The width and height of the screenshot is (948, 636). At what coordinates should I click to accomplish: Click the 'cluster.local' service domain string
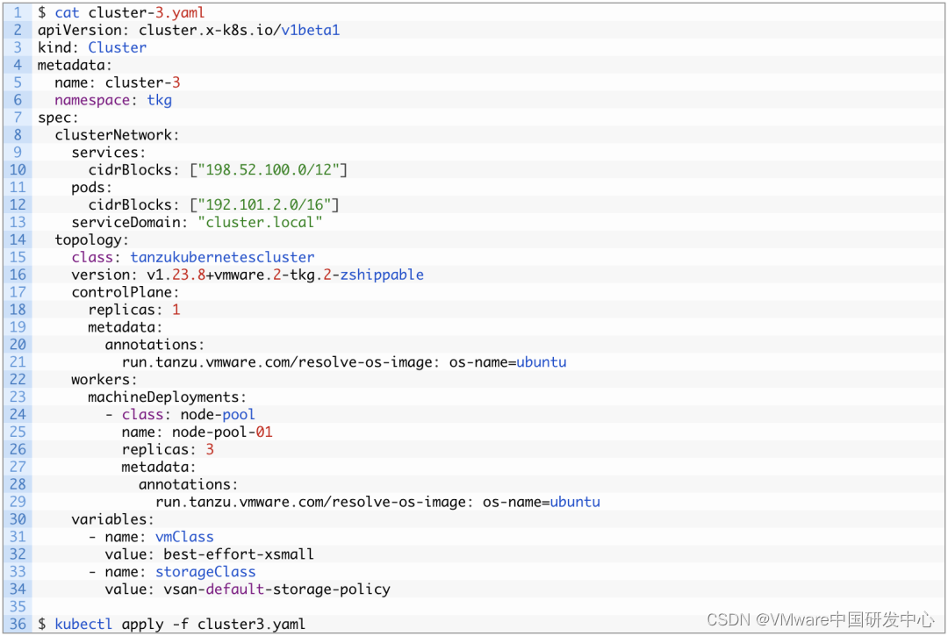click(260, 222)
